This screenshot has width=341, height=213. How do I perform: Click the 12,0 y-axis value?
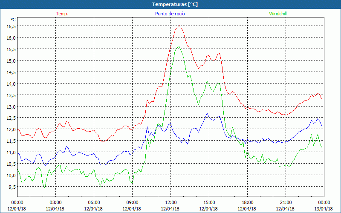click(11, 130)
